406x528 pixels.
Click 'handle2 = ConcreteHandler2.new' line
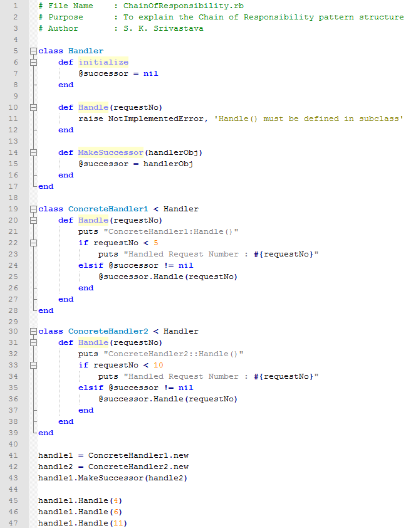point(113,467)
